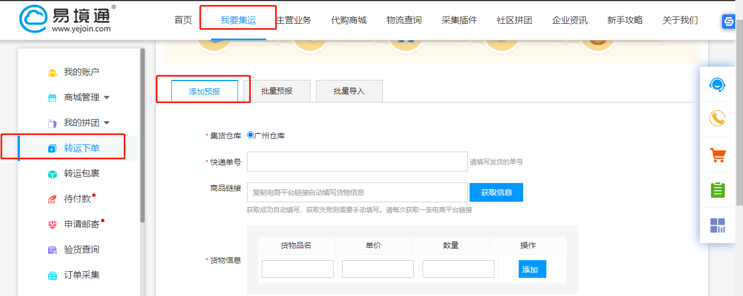The image size is (743, 296).
Task: Open 关于我们 in top navigation
Action: pos(680,20)
